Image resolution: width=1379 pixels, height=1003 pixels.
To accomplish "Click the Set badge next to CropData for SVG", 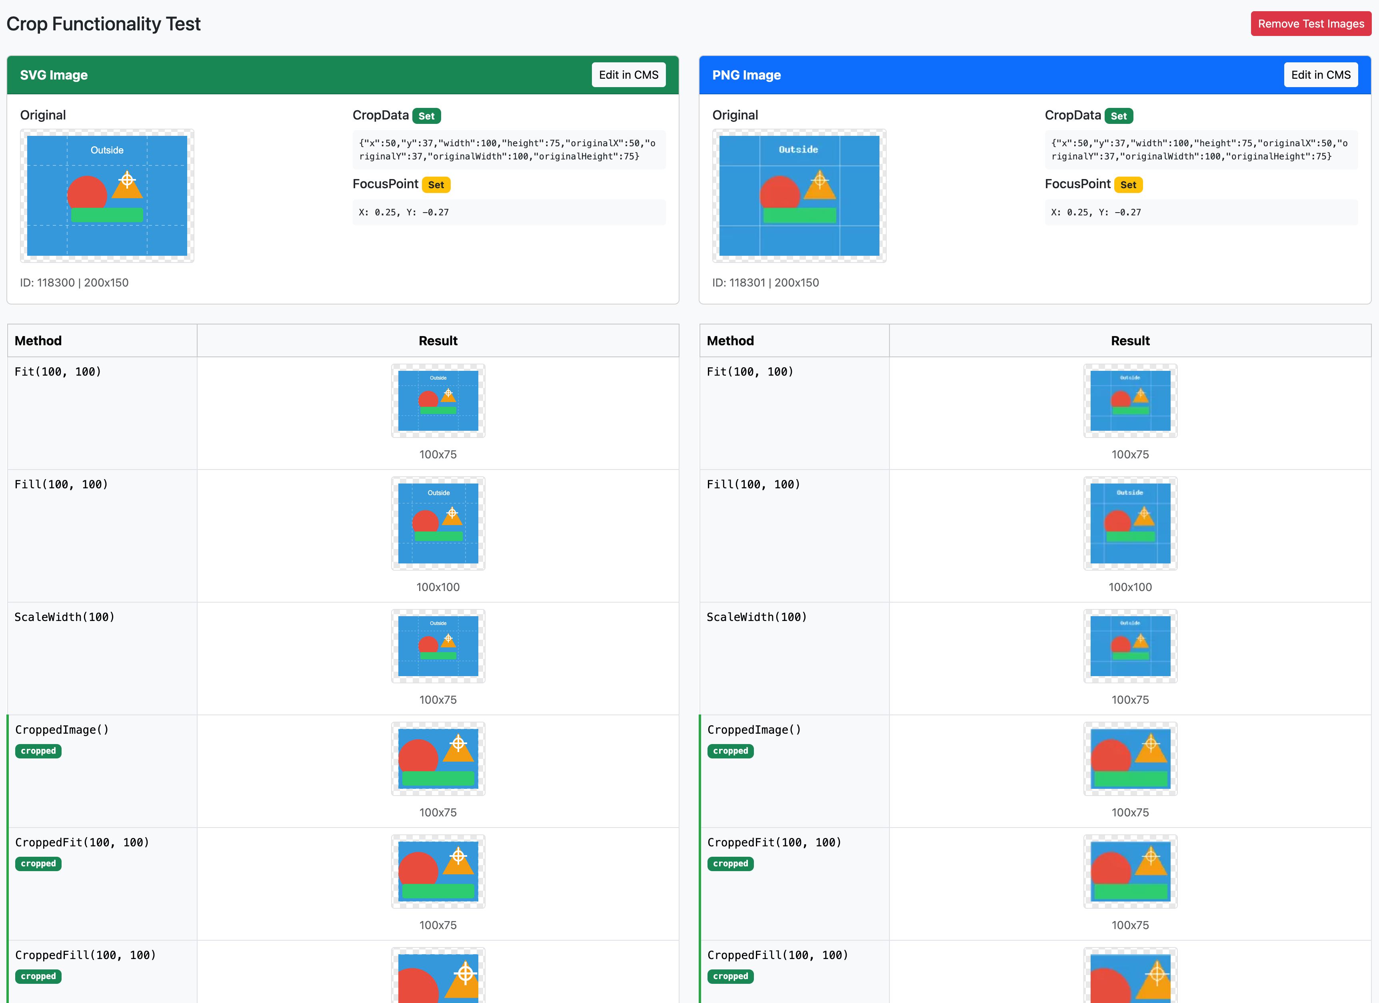I will tap(427, 115).
